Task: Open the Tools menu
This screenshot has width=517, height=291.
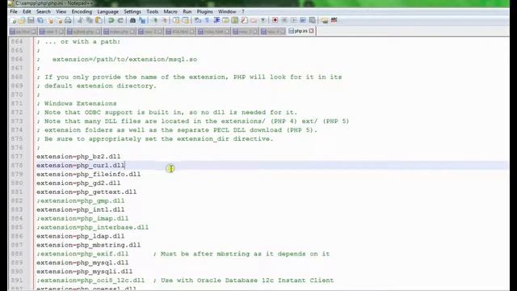Action: click(x=153, y=11)
